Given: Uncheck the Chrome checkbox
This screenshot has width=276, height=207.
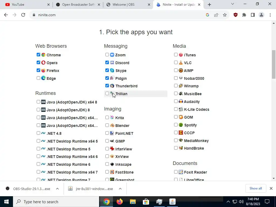Looking at the screenshot, I should [x=38, y=55].
